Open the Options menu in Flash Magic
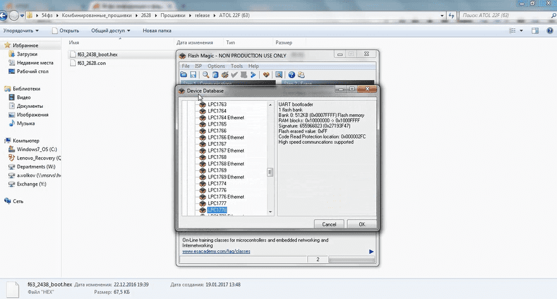557x299 pixels. [x=216, y=66]
